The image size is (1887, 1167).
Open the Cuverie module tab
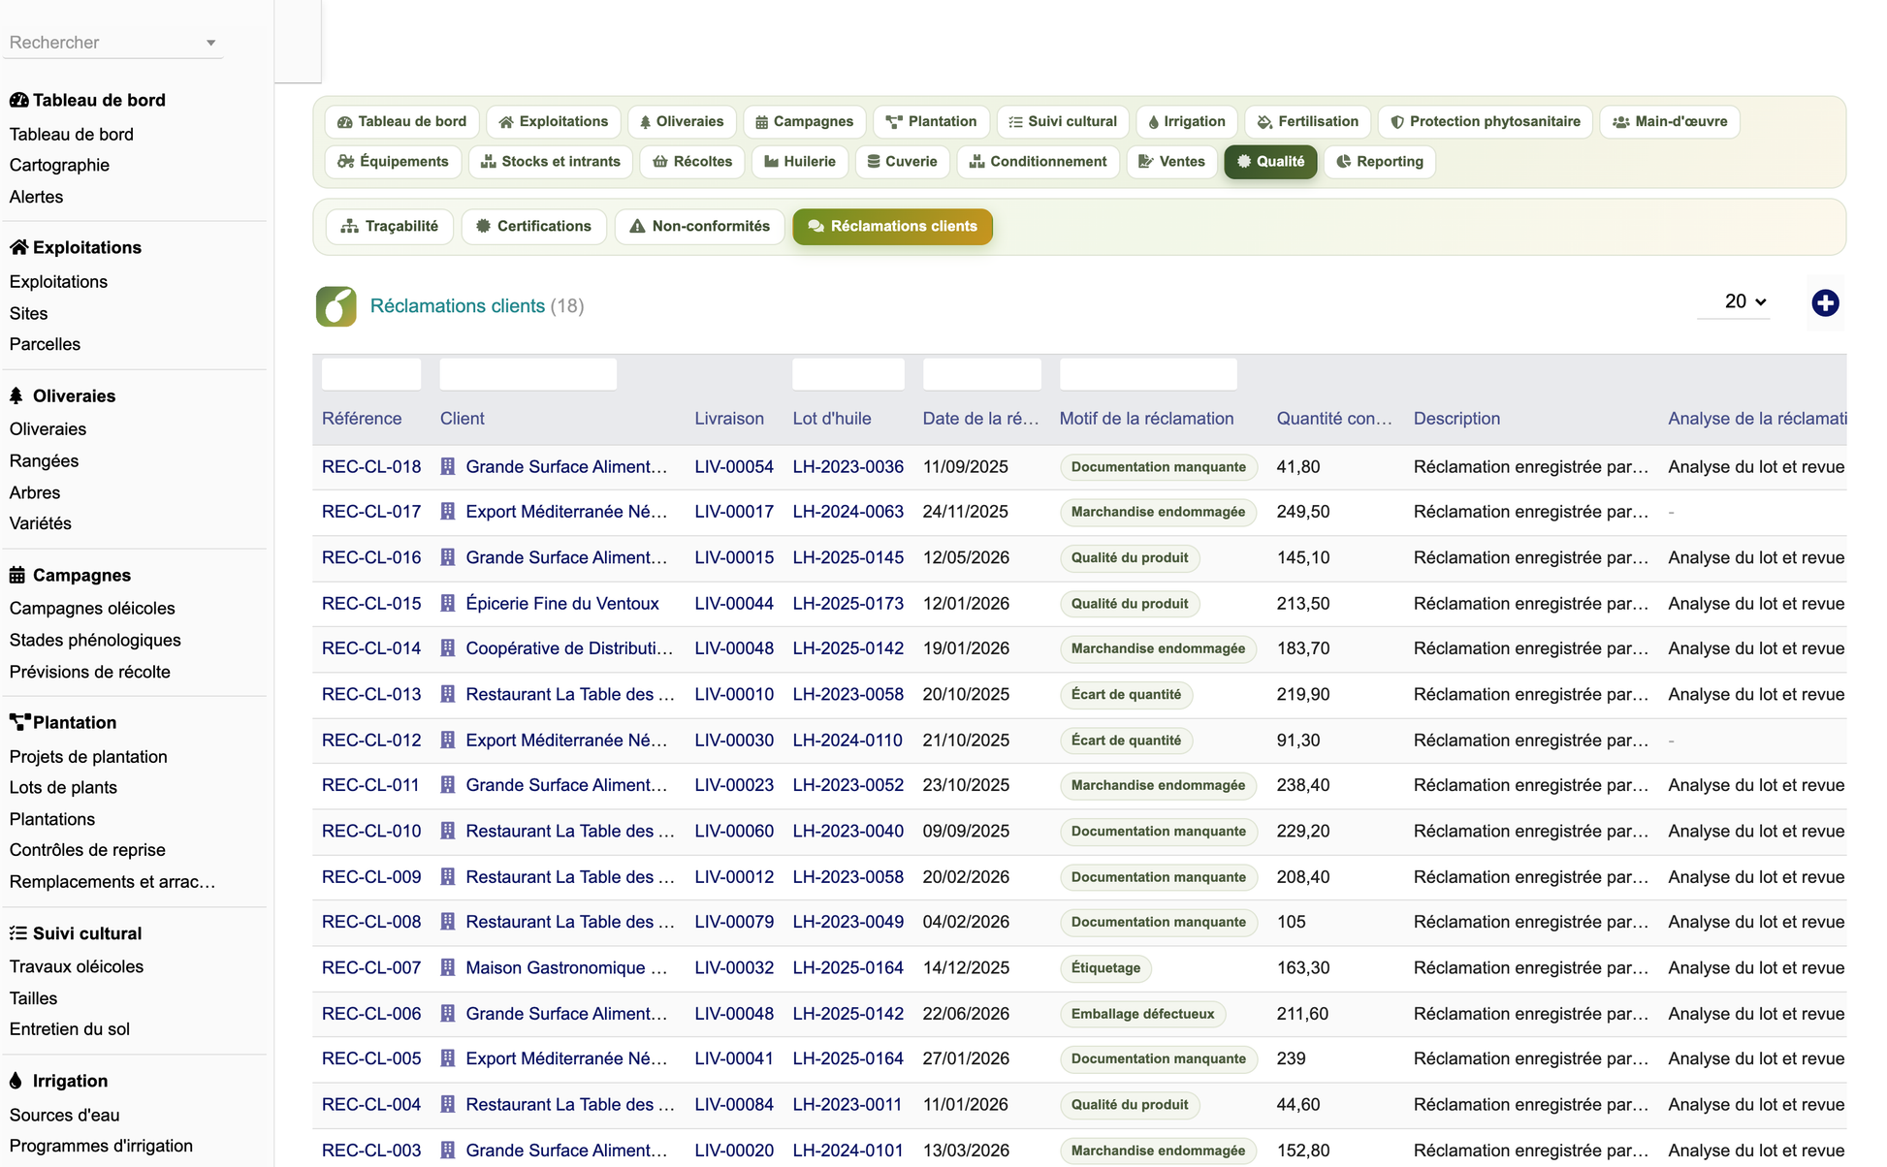coord(902,161)
